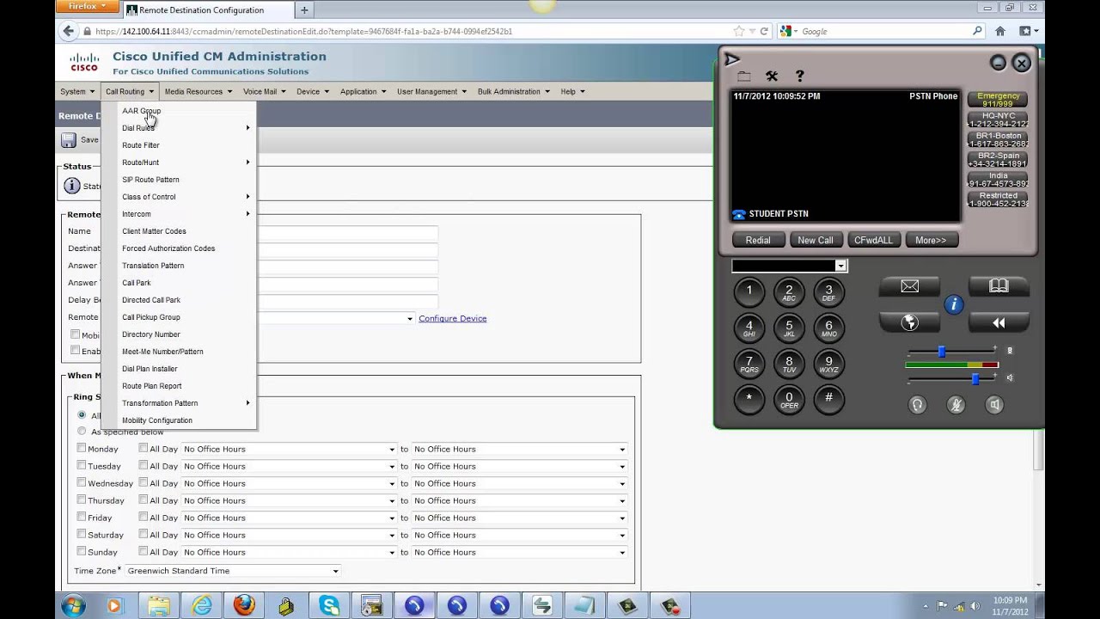
Task: Click the CFwdALL softkey
Action: pos(873,240)
